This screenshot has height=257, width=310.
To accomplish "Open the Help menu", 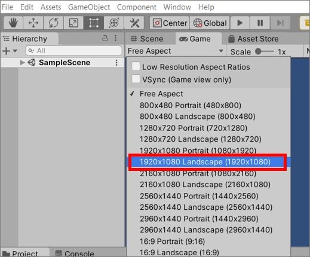I will tap(206, 7).
